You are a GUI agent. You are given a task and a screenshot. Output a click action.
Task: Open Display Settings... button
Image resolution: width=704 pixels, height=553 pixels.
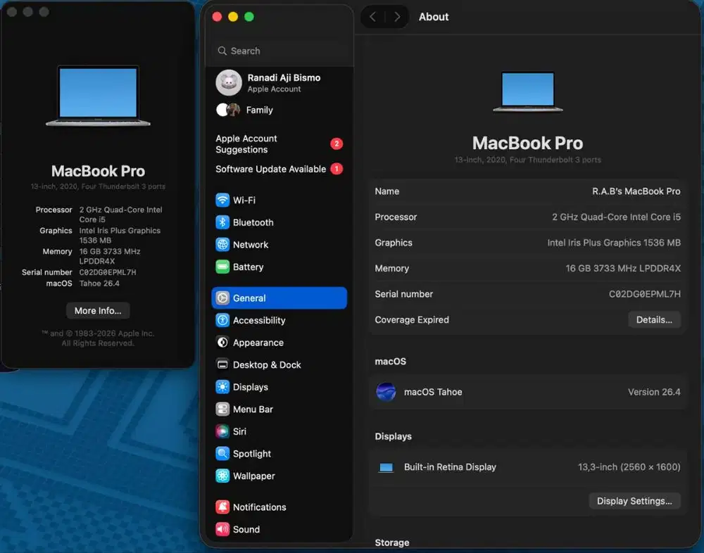pyautogui.click(x=634, y=501)
